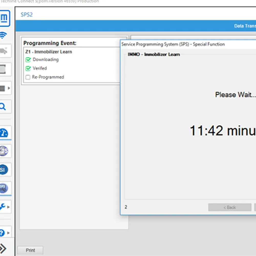
Task: Launch the GDS application icon
Action: click(4, 151)
